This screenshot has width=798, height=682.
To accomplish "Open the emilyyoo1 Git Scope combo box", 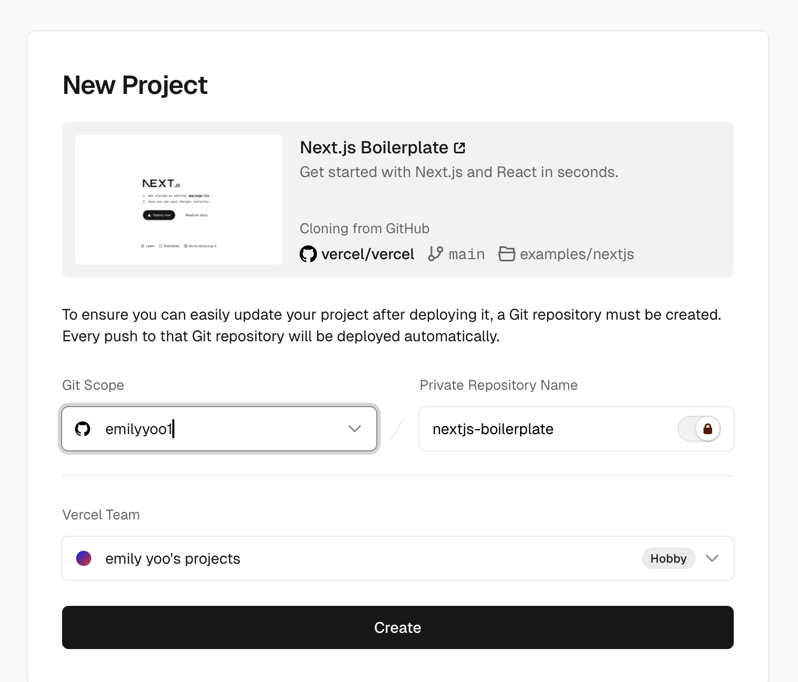I will pyautogui.click(x=219, y=429).
